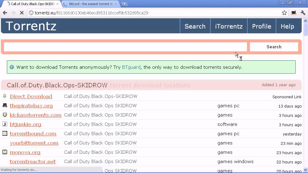The image size is (308, 173).
Task: Click the '23 hours ago' text
Action: [289, 153]
